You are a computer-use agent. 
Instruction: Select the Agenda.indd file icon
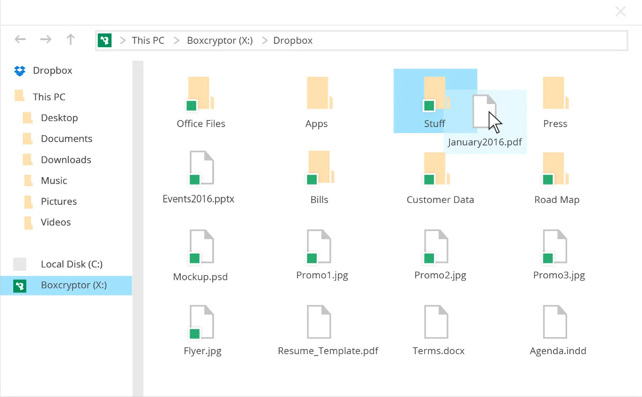click(555, 322)
